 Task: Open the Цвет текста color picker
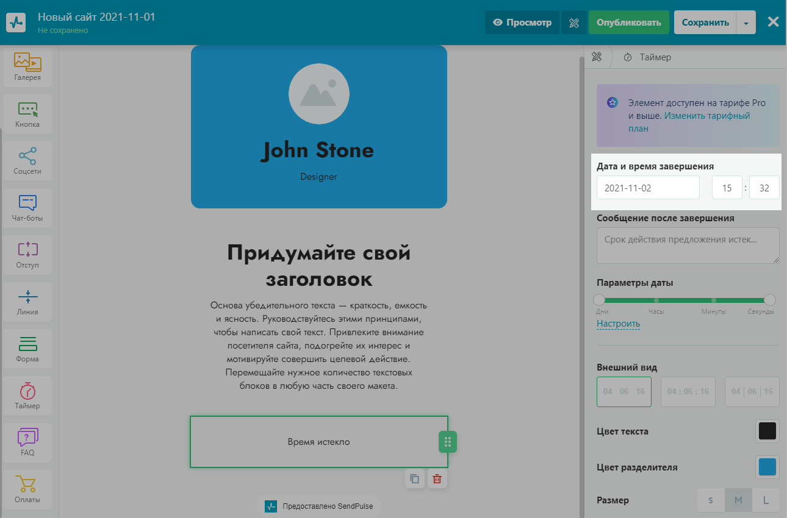pos(767,431)
